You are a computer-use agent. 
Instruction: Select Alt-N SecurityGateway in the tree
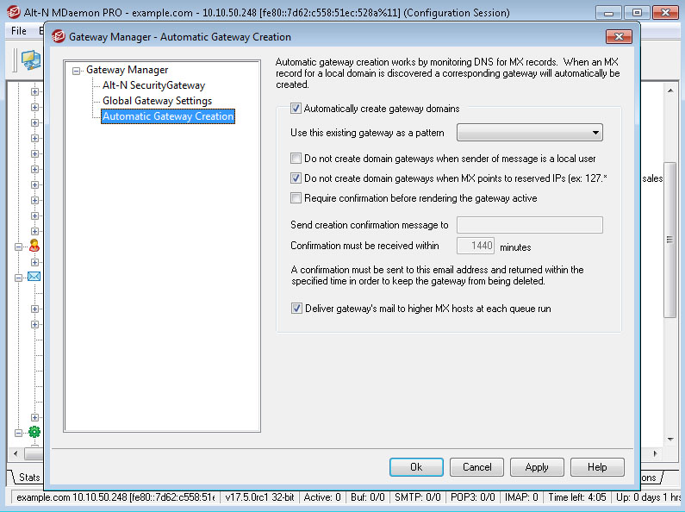153,85
